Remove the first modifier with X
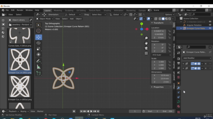213x119 pixels. (206, 64)
